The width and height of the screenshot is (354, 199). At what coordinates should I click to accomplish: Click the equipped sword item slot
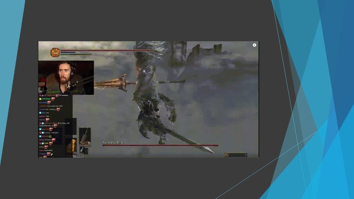85,136
